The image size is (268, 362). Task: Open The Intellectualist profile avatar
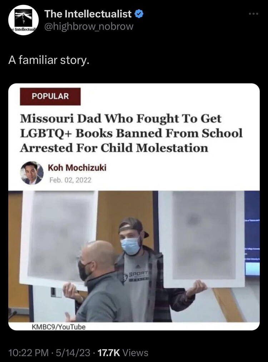(x=23, y=20)
